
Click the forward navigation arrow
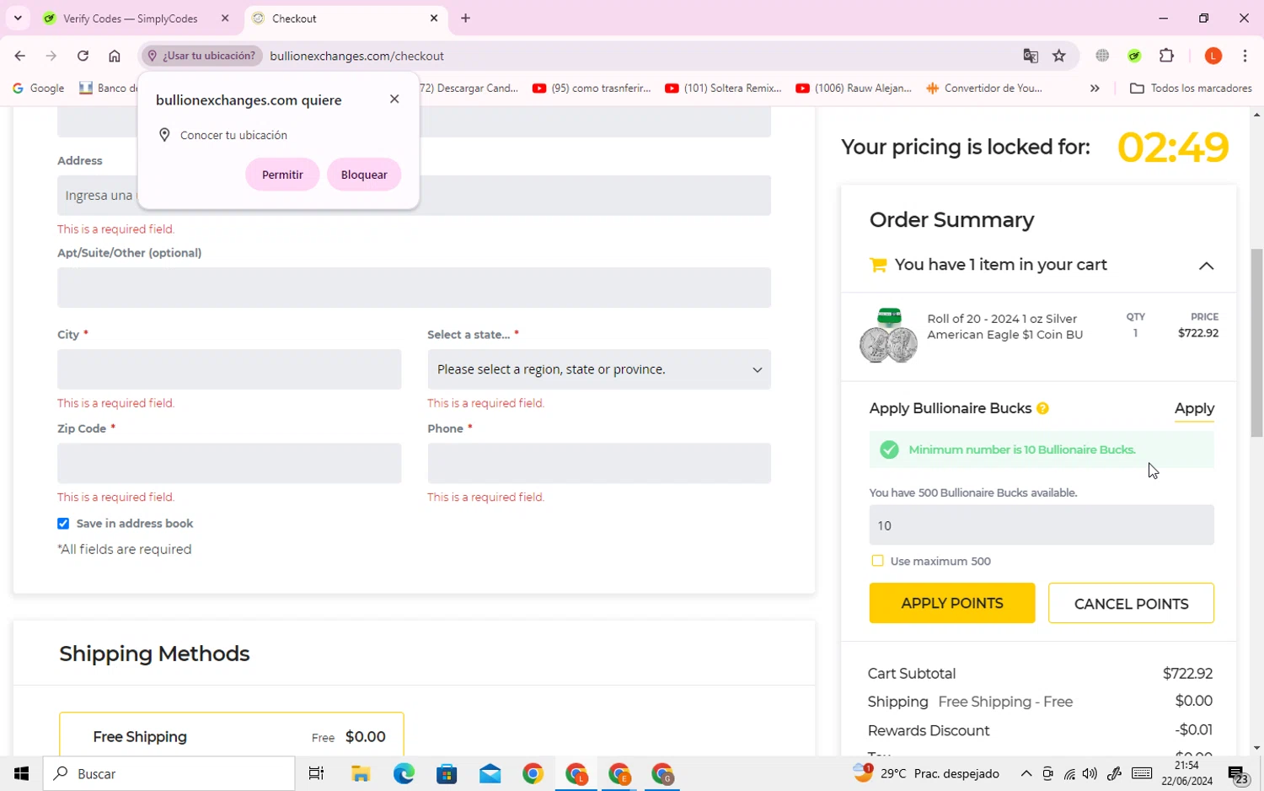click(x=51, y=56)
